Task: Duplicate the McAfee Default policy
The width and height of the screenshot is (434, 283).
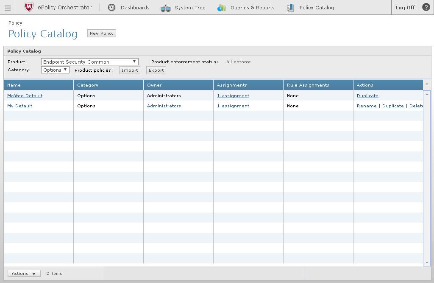Action: (x=367, y=95)
